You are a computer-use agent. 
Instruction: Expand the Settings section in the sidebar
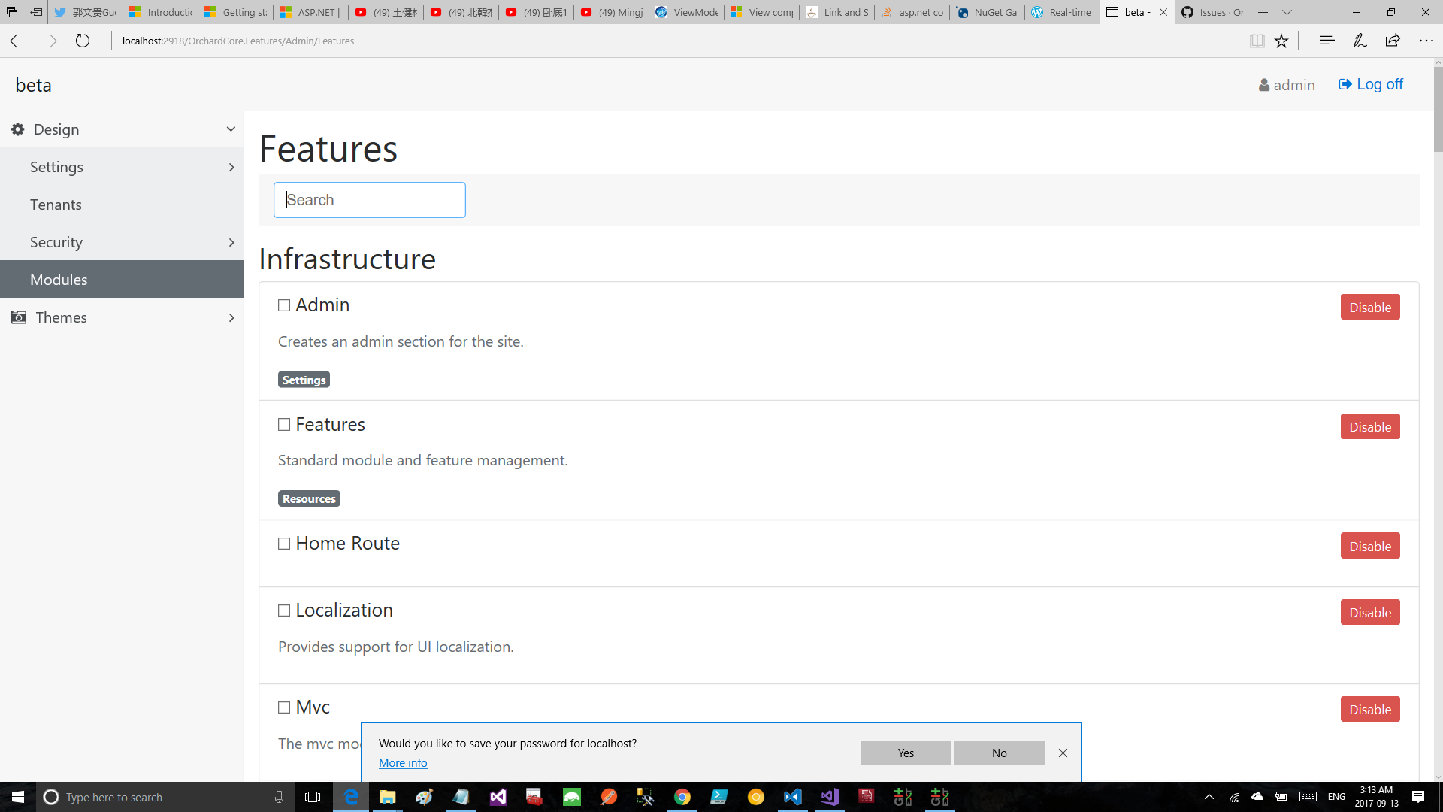(231, 167)
